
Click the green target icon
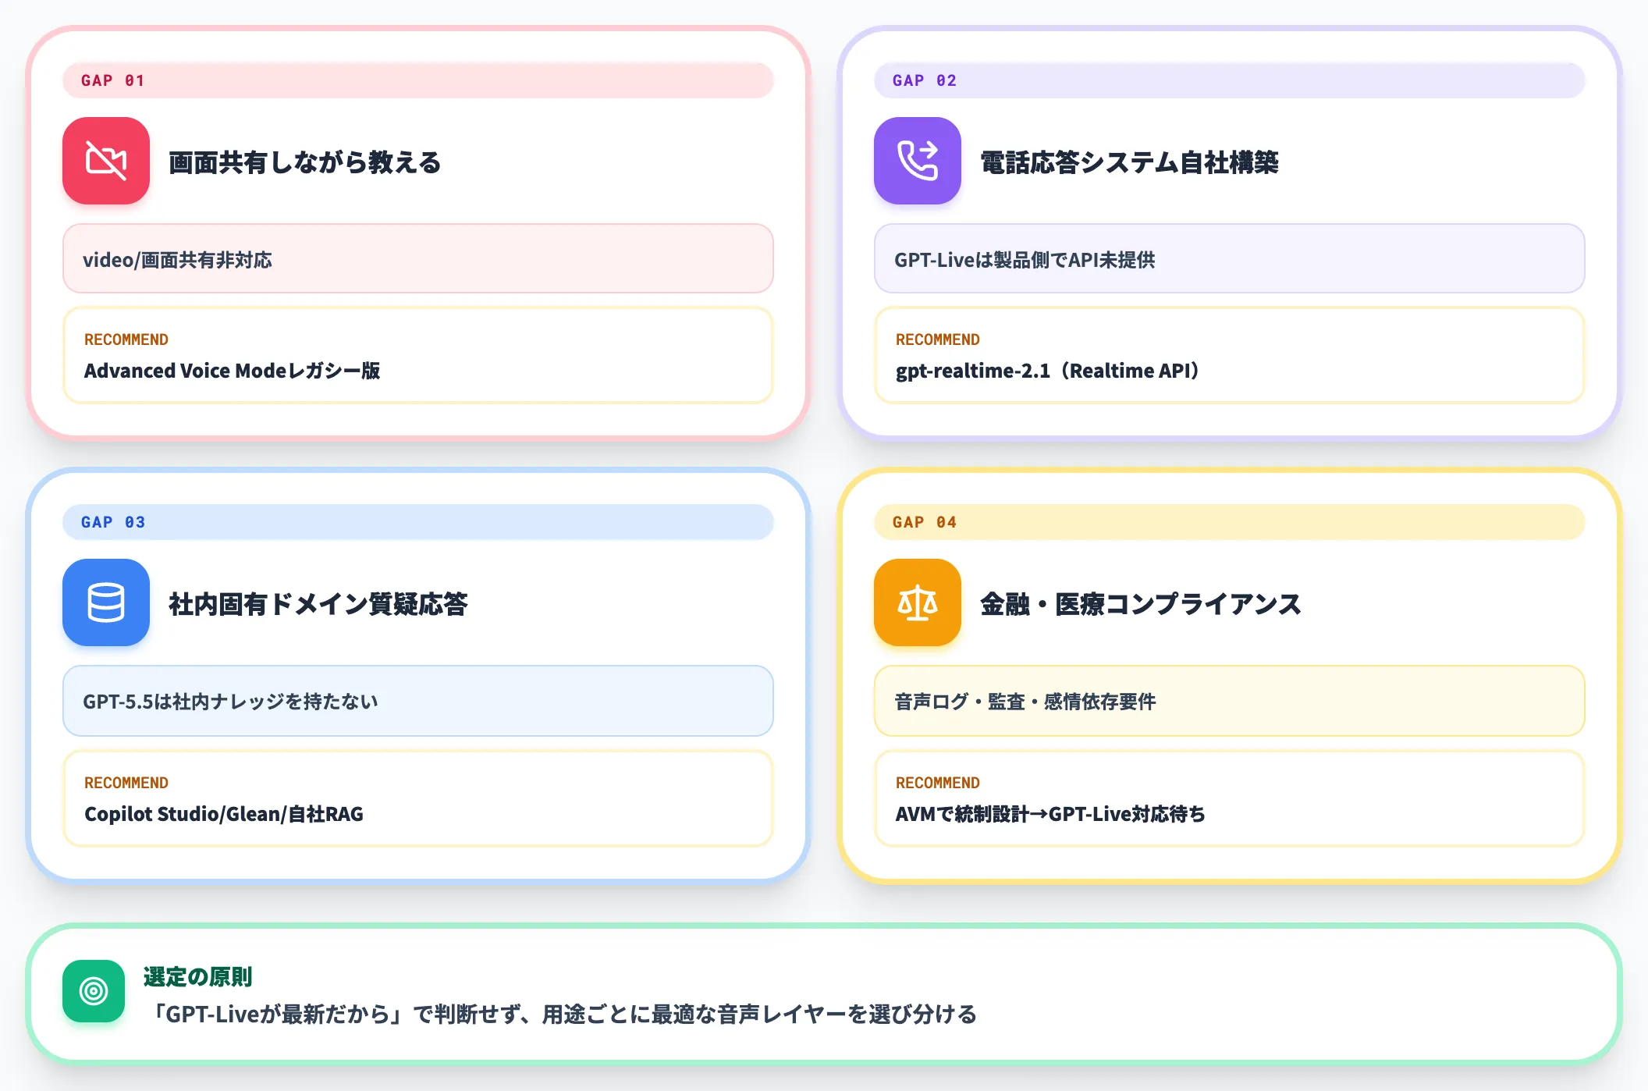point(94,991)
